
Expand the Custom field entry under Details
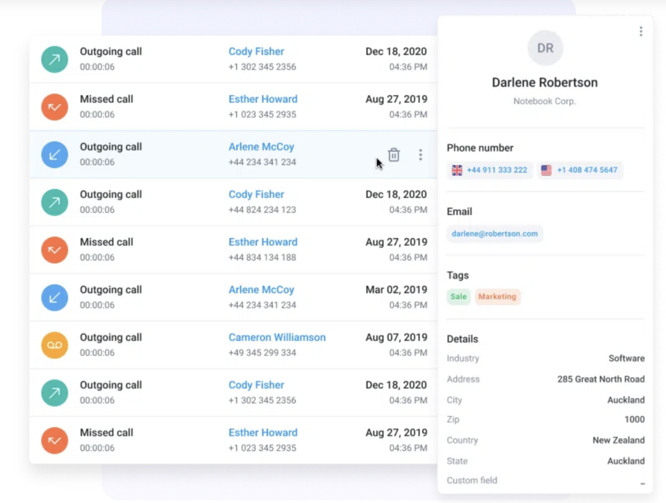[642, 482]
